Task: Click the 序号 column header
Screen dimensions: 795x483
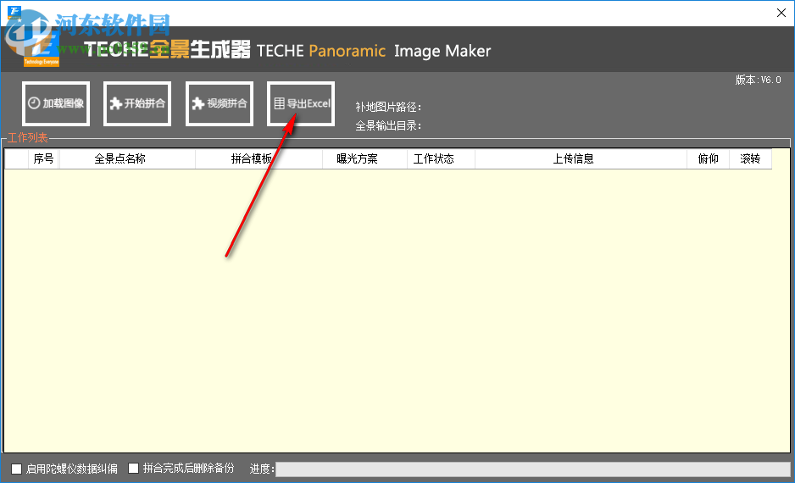Action: (43, 159)
